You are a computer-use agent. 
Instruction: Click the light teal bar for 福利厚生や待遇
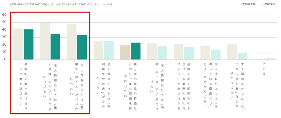109,50
